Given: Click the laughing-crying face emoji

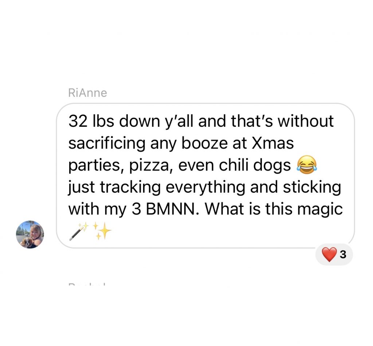Looking at the screenshot, I should 307,165.
